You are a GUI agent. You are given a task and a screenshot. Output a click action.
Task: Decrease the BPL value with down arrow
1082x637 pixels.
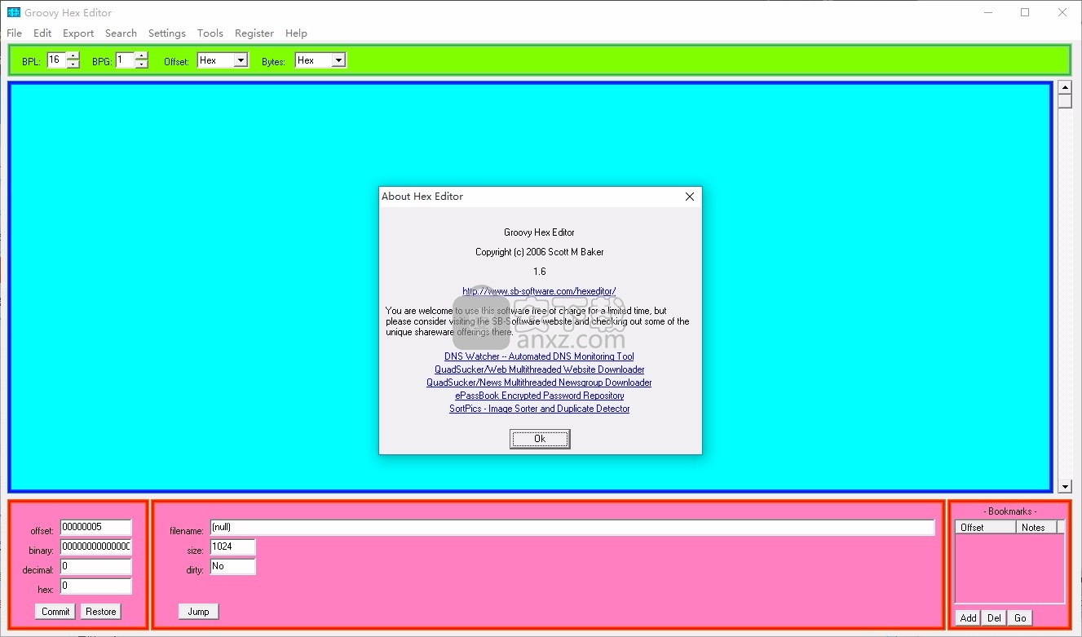[73, 64]
